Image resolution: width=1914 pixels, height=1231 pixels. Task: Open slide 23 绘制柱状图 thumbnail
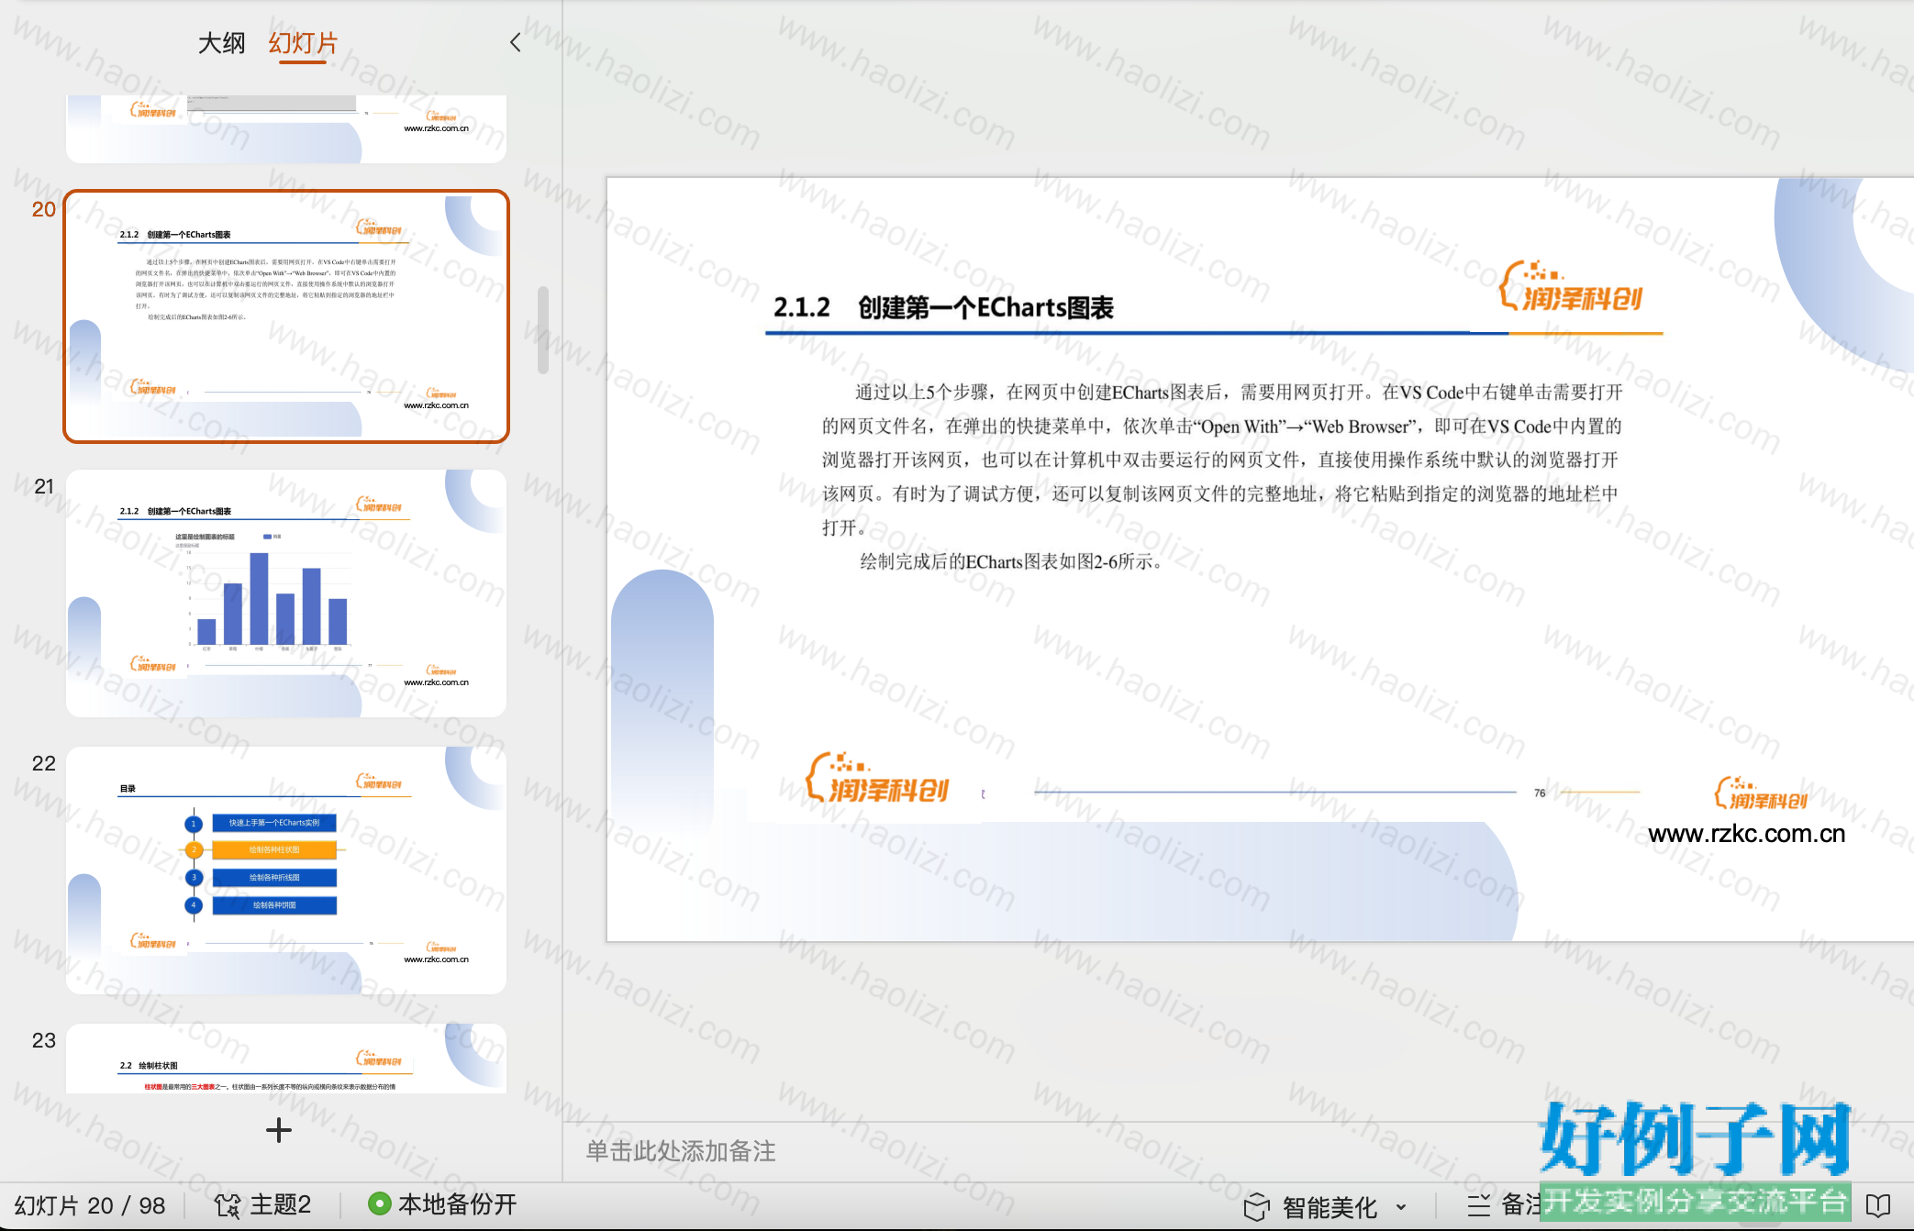(x=286, y=1059)
